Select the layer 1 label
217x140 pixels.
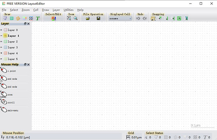pos(13,36)
